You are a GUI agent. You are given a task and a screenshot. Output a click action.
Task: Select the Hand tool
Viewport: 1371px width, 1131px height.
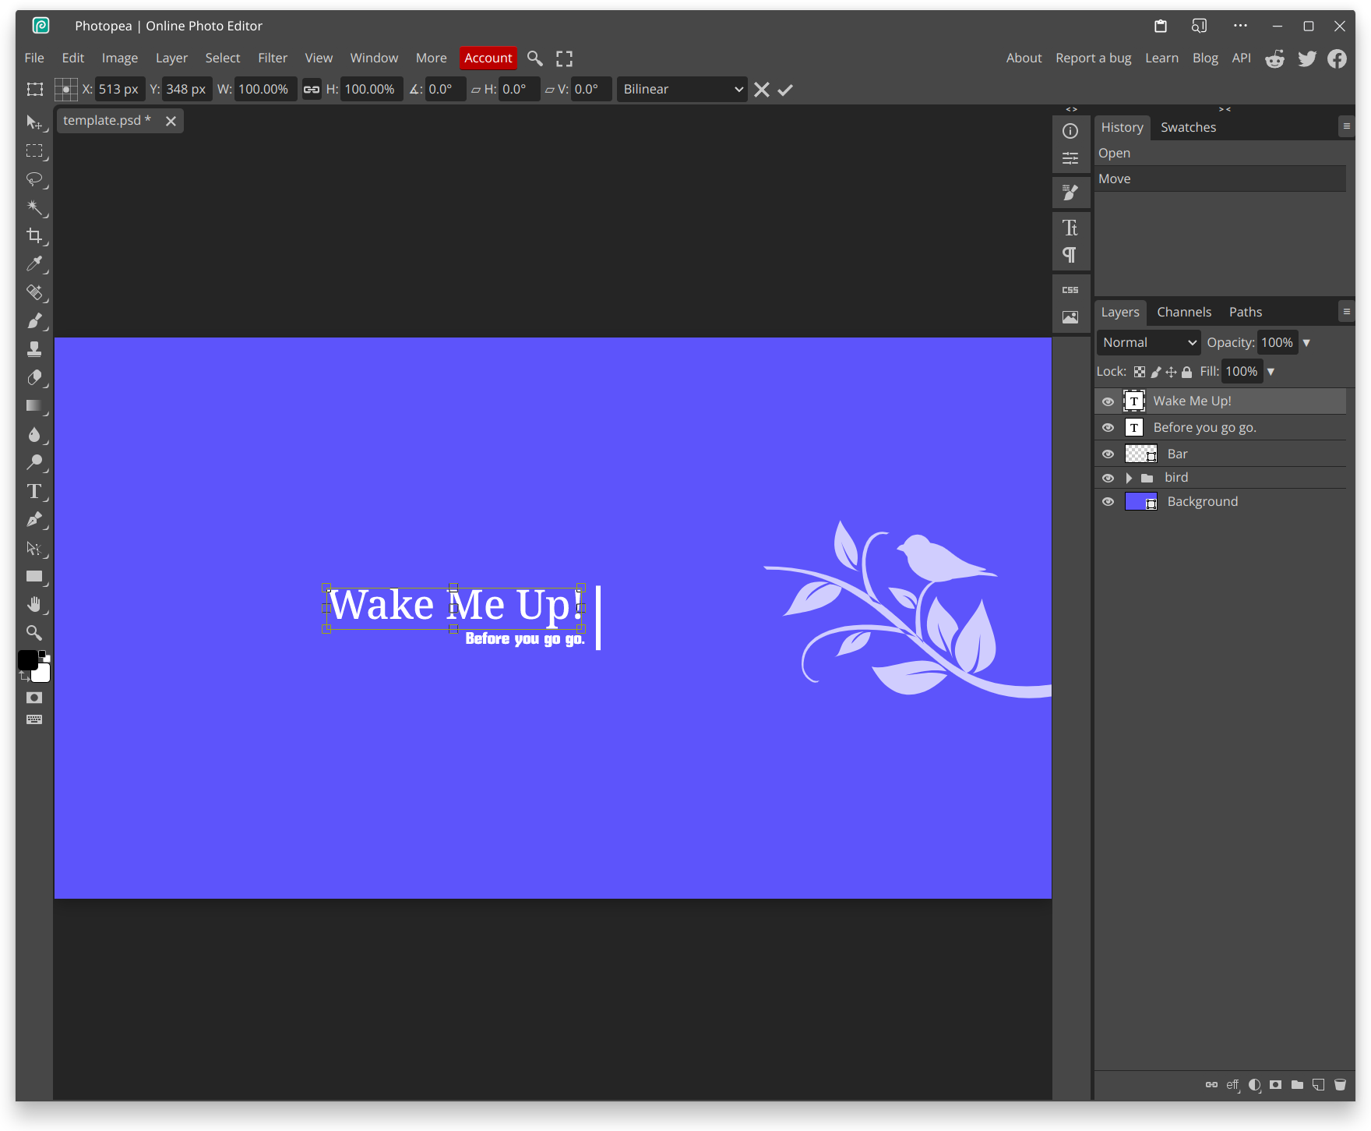click(35, 604)
